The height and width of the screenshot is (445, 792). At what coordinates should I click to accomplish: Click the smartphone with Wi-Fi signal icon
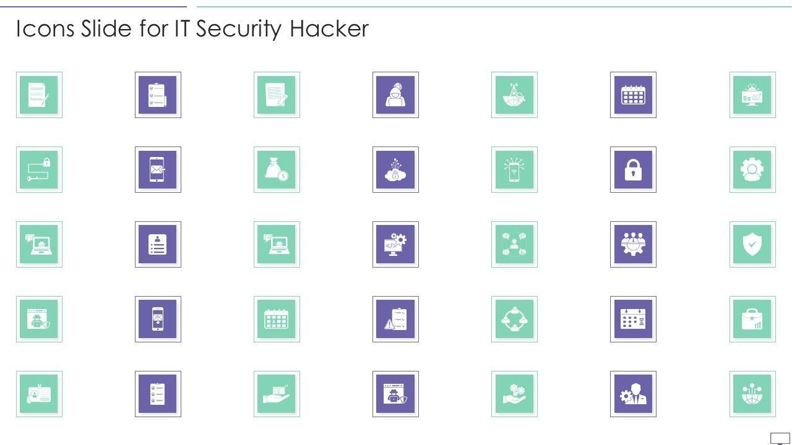pyautogui.click(x=514, y=169)
